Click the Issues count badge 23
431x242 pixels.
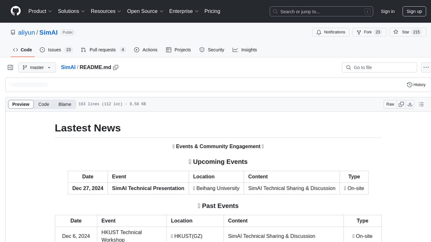[x=68, y=50]
